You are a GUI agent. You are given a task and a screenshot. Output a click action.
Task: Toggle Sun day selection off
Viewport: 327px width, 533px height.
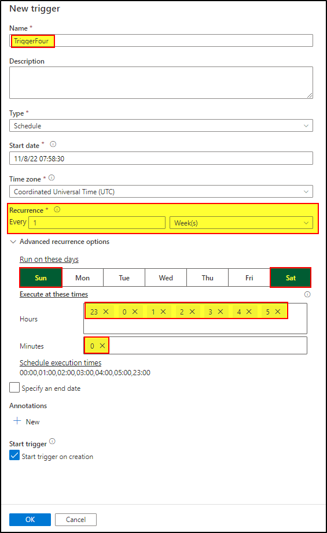click(x=41, y=277)
